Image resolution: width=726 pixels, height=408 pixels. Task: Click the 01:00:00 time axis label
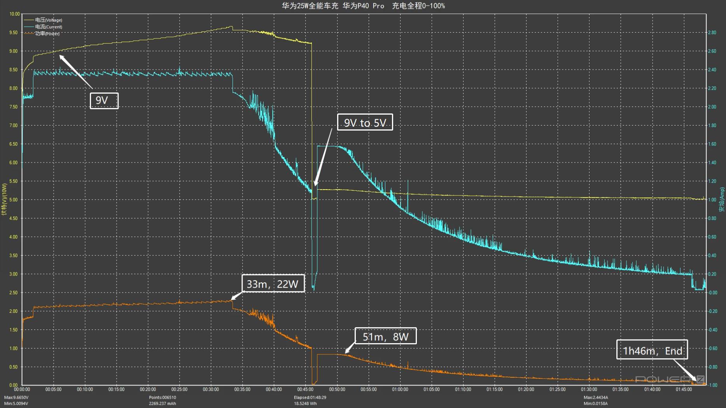click(400, 389)
